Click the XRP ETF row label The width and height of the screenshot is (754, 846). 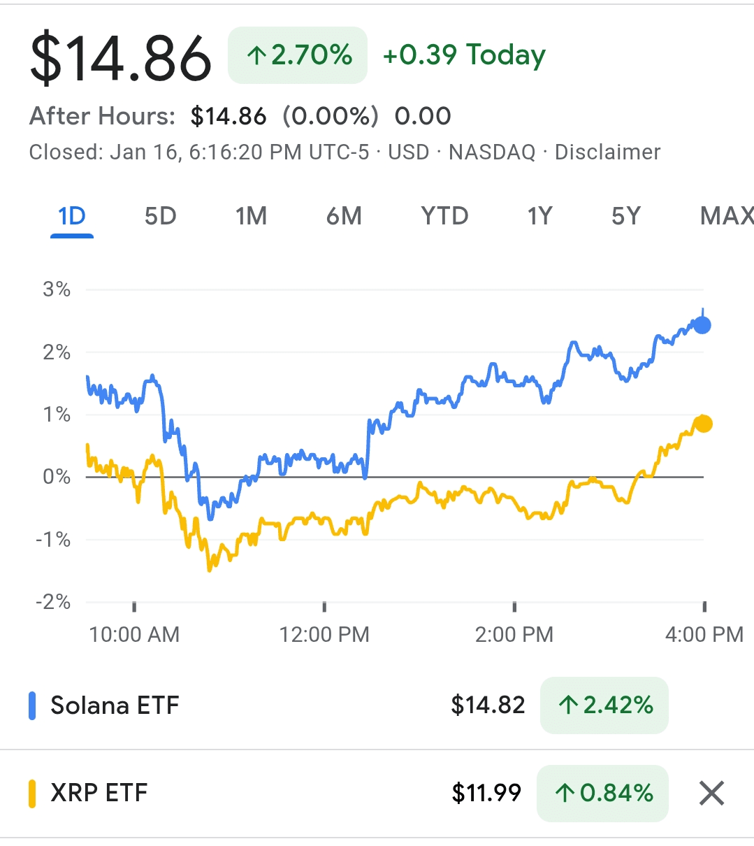coord(99,794)
